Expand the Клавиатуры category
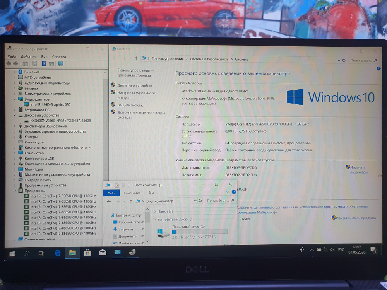The height and width of the screenshot is (290, 387). (x=15, y=142)
